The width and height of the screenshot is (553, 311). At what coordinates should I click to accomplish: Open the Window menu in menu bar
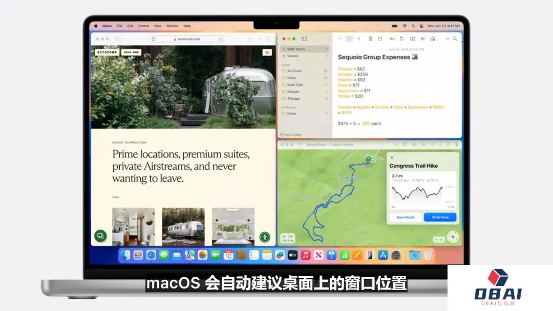click(173, 26)
